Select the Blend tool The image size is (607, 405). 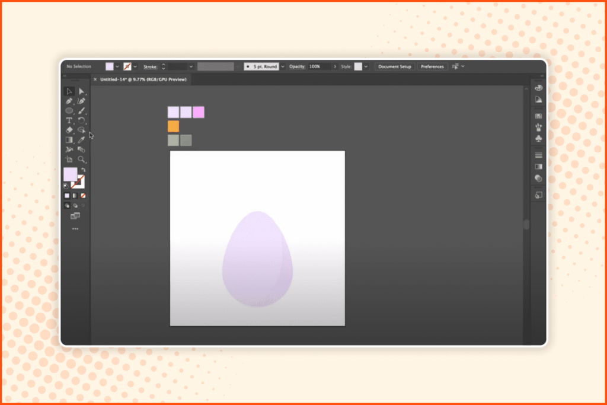pos(81,149)
